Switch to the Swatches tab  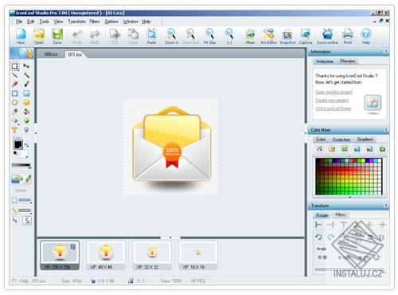pos(341,140)
